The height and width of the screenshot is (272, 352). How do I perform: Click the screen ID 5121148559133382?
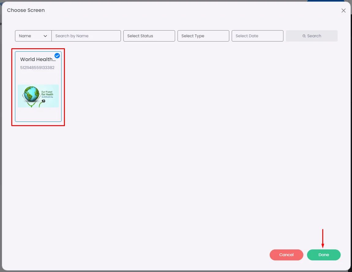[x=37, y=67]
